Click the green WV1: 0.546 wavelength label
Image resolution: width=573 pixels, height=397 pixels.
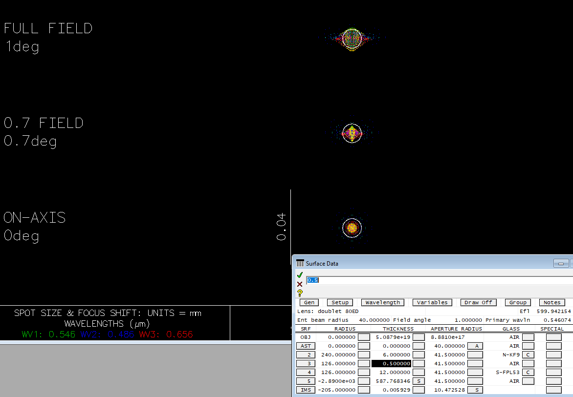click(x=48, y=334)
